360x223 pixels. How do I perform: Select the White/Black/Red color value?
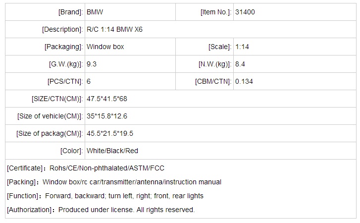[x=112, y=151]
